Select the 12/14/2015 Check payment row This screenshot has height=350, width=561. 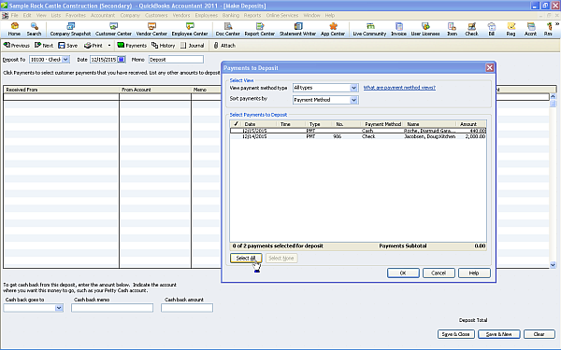(358, 136)
